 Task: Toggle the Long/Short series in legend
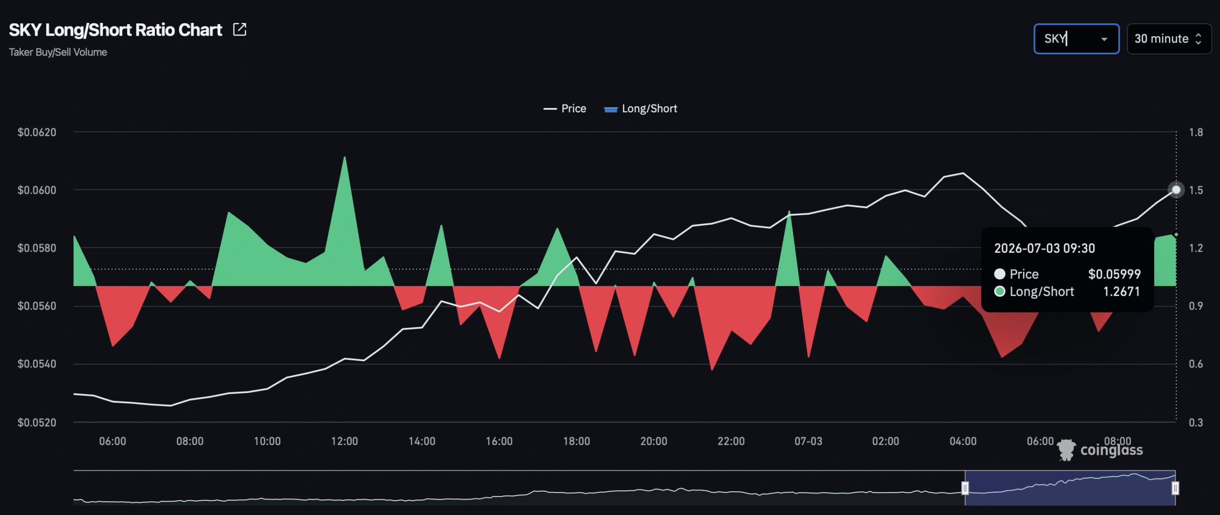(x=640, y=109)
